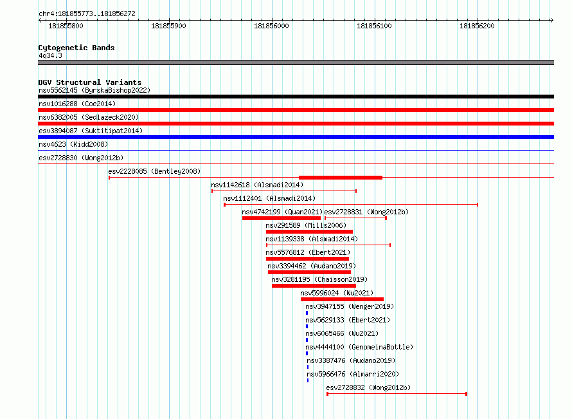Click the thin nsv1139338 variant line
572x419 pixels.
[328, 245]
